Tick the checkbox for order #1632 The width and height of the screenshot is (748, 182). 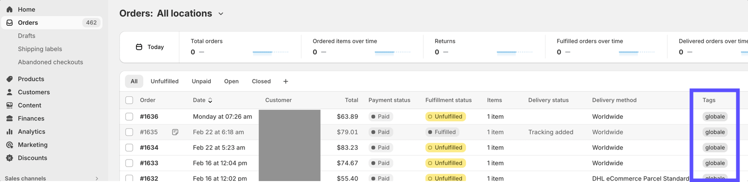[129, 178]
